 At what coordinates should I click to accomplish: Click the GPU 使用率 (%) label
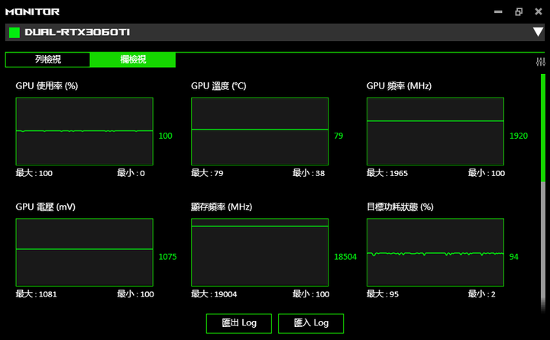pyautogui.click(x=47, y=86)
